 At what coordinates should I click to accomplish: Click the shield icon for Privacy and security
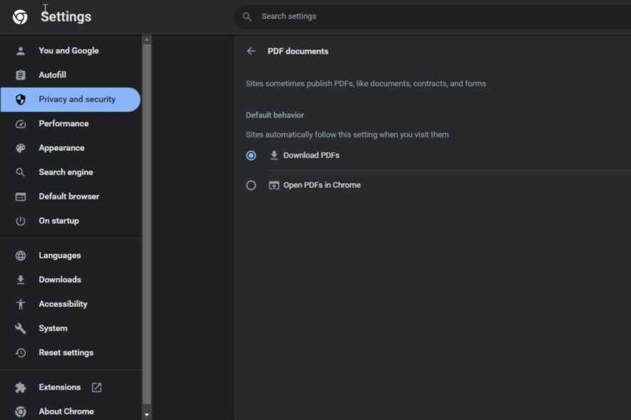pyautogui.click(x=21, y=100)
